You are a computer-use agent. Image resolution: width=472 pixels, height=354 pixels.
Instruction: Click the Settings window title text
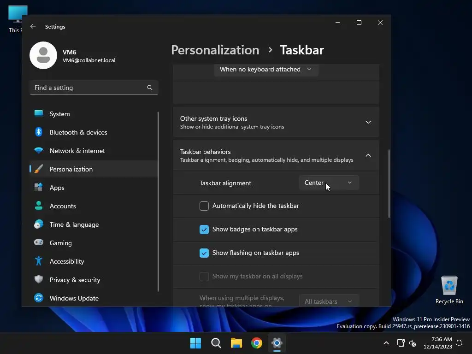tap(55, 26)
